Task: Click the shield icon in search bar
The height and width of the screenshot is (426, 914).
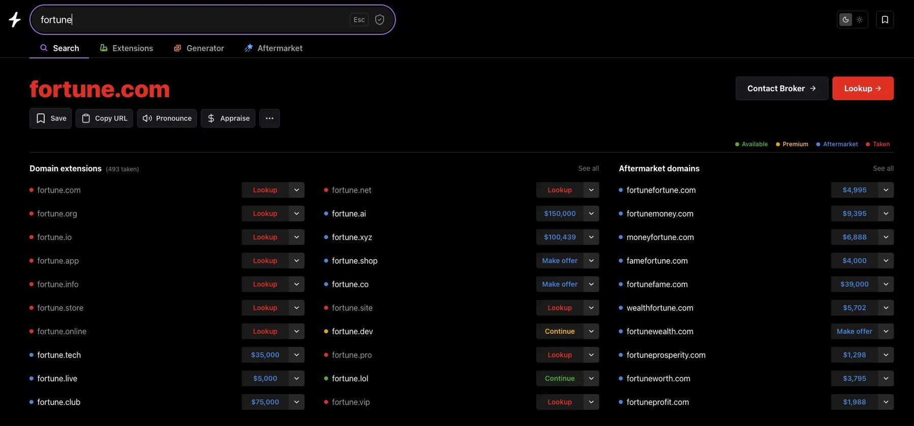Action: [x=379, y=20]
